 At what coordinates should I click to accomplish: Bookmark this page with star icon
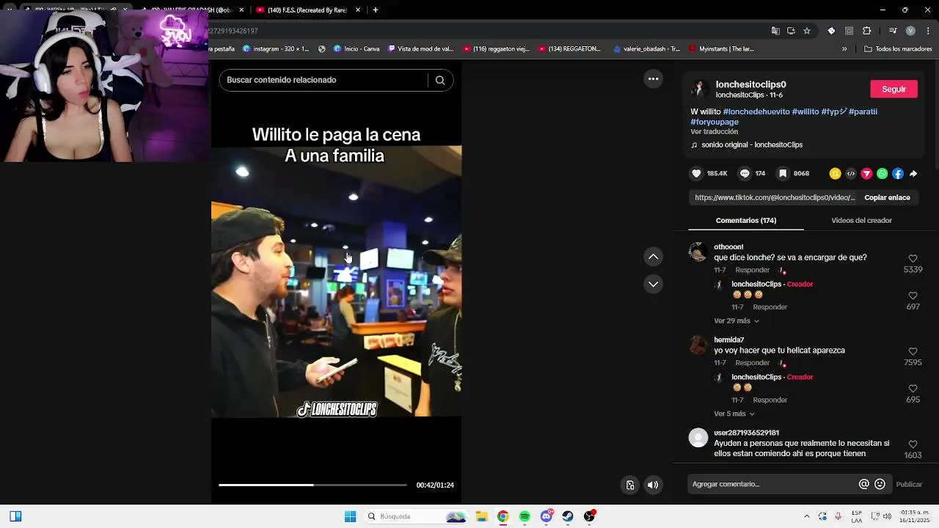[x=807, y=31]
